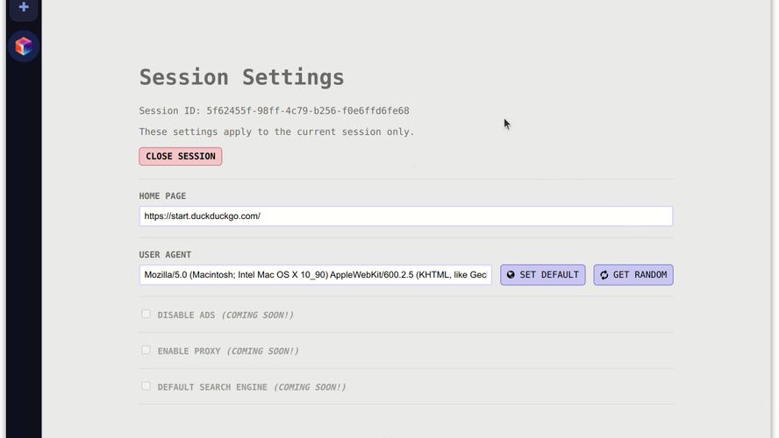Enable the proxy checkbox
779x438 pixels.
146,350
